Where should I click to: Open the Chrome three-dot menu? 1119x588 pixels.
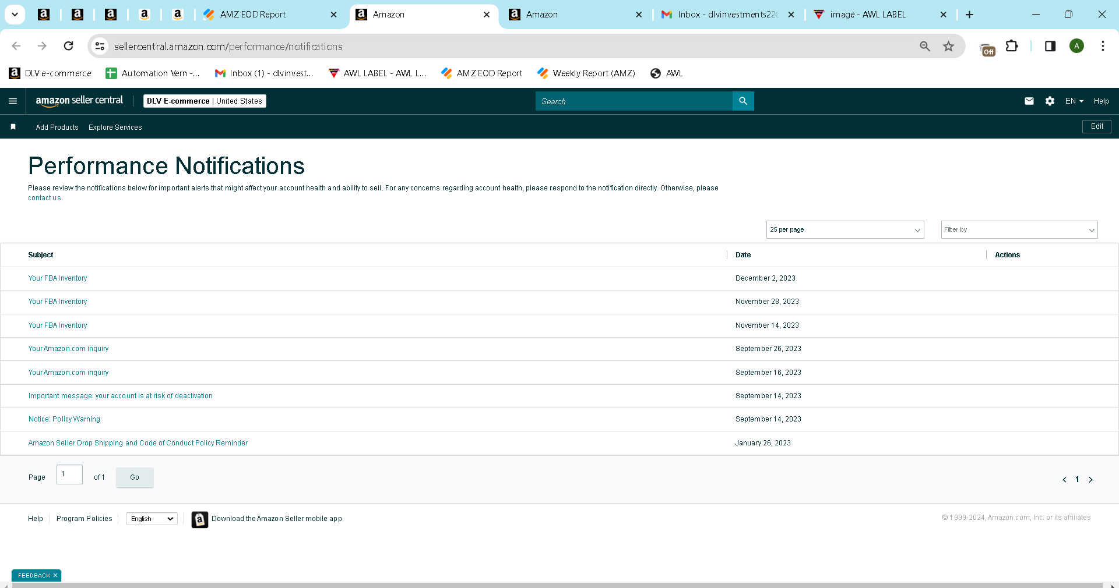tap(1103, 46)
